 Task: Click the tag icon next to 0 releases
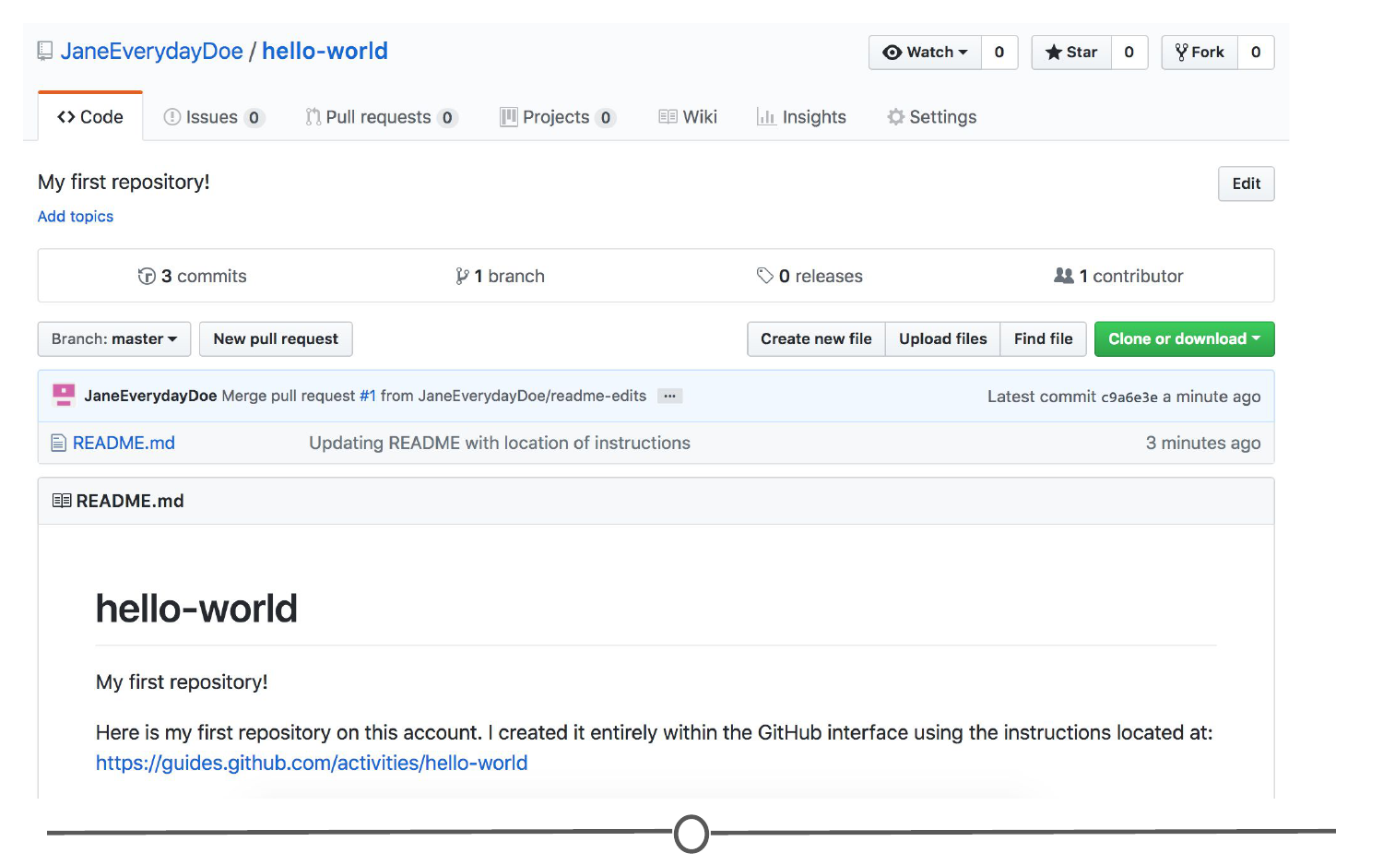pyautogui.click(x=764, y=276)
